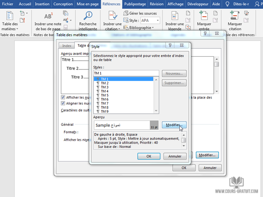Screen dimensions: 263x197
Task: Toggle the Aligner les numéros checkbox
Action: click(x=63, y=103)
